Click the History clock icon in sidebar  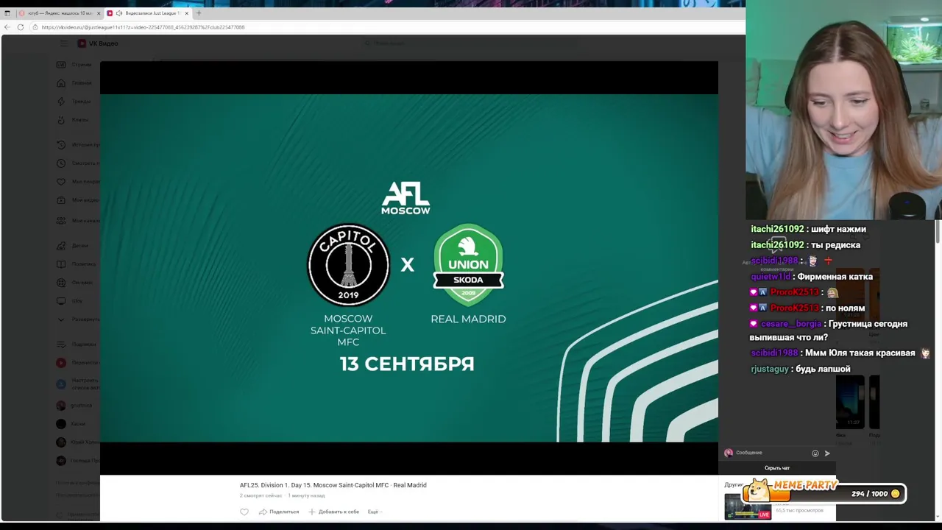[x=61, y=144]
